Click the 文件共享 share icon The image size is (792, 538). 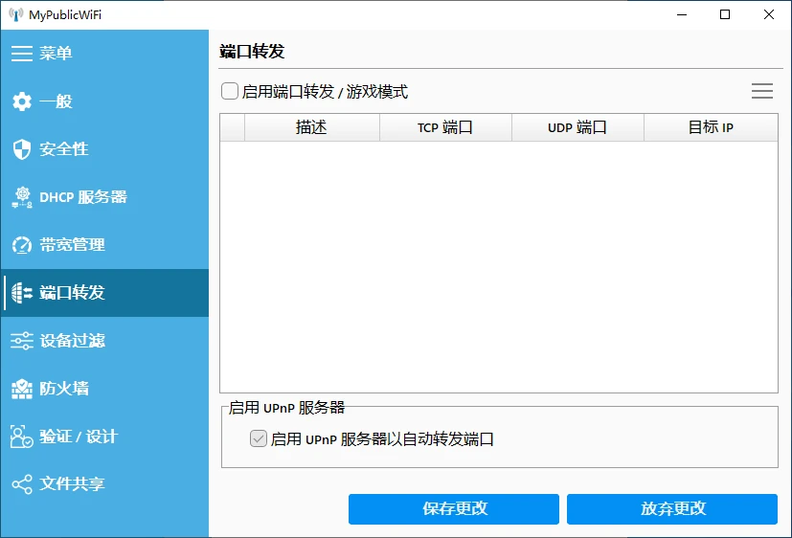22,484
